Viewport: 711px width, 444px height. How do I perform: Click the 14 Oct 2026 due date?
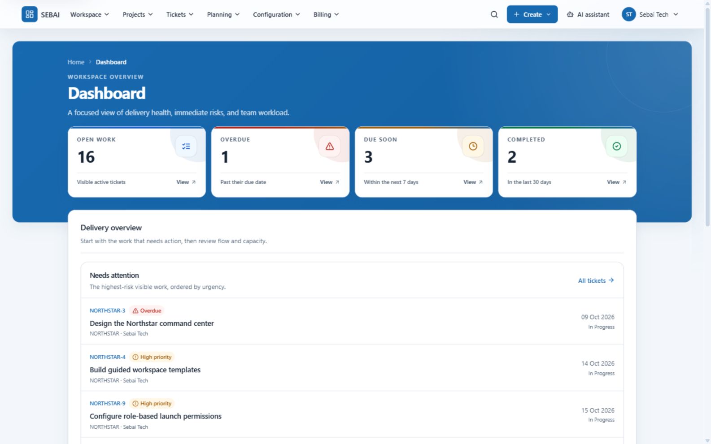pyautogui.click(x=598, y=364)
